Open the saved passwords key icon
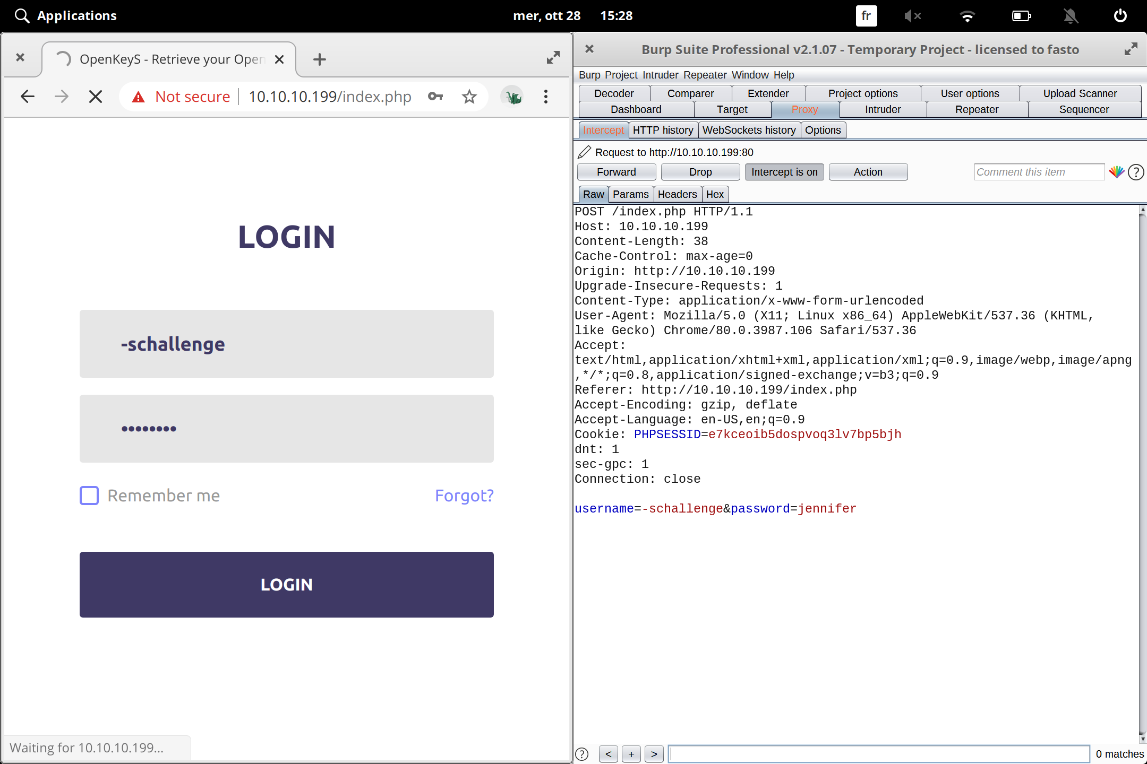The height and width of the screenshot is (764, 1147). pyautogui.click(x=435, y=97)
